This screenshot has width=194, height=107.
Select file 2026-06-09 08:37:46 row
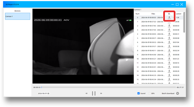click(159, 26)
